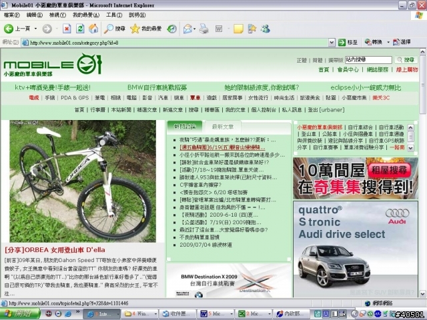Click page scrollbar down arrow
The image size is (427, 320).
coord(422,294)
